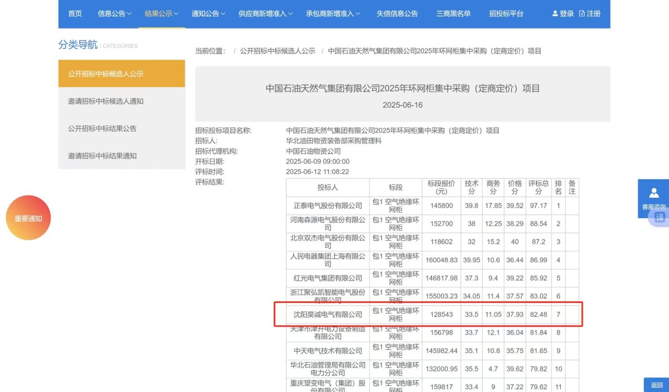
Task: Expand the 通知公告 dropdown menu
Action: coord(208,13)
